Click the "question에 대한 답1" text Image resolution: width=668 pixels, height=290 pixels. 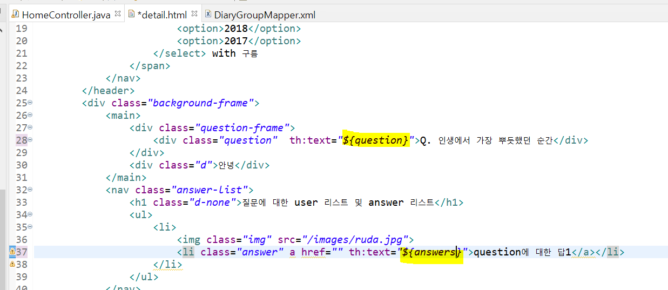point(522,252)
